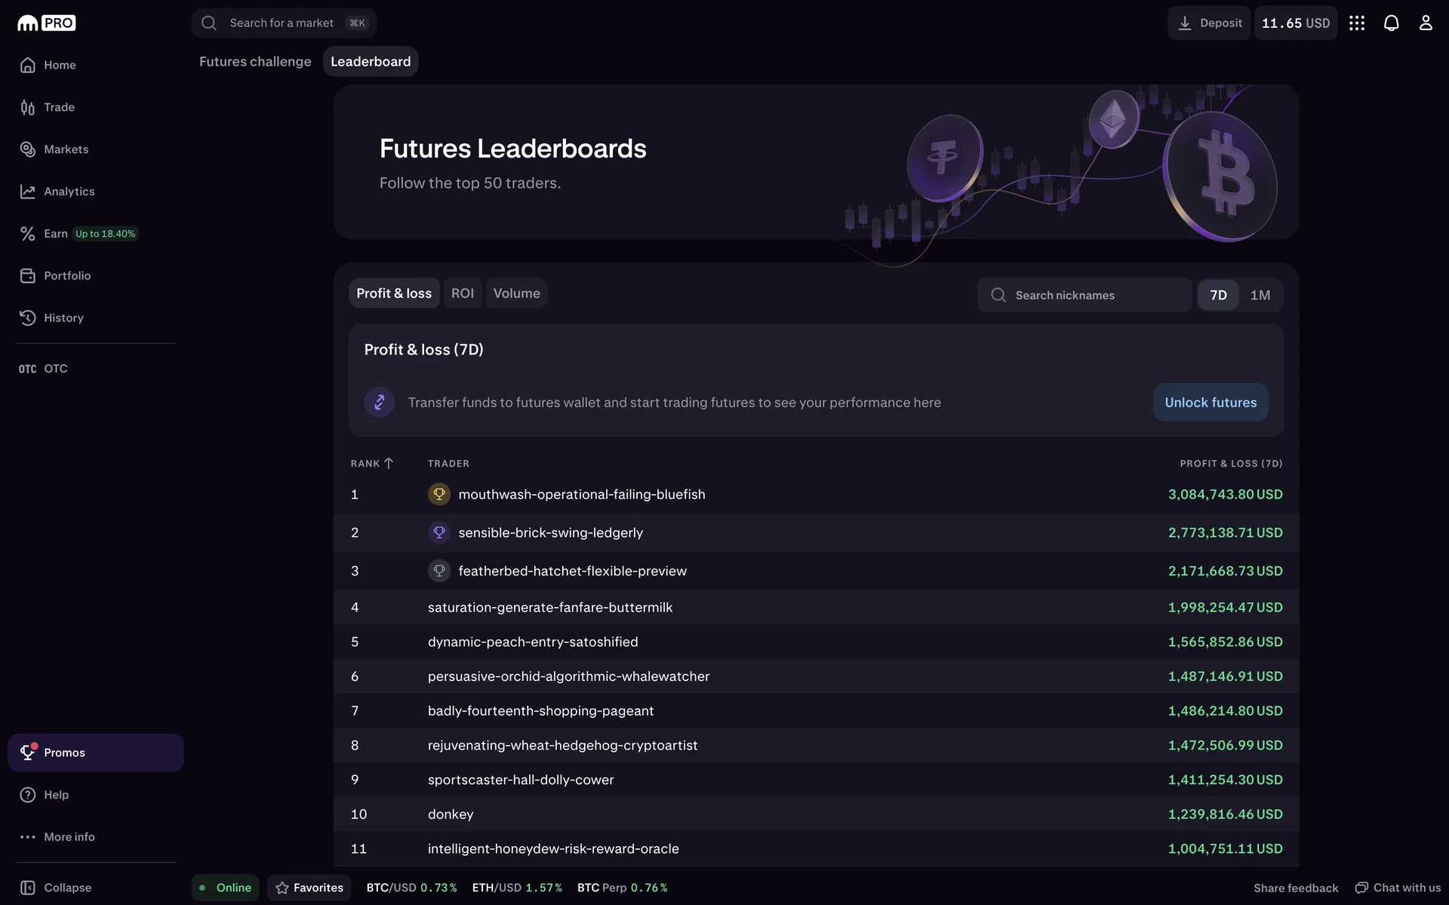
Task: Open the notifications bell icon
Action: coord(1391,23)
